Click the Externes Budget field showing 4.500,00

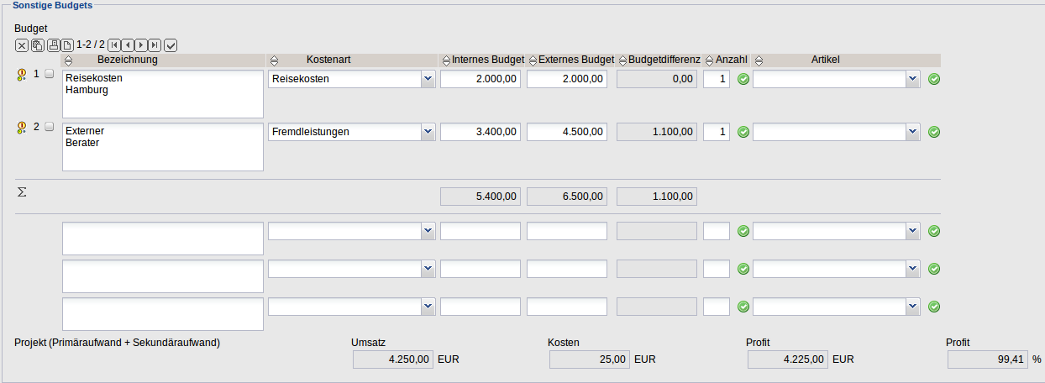(x=567, y=132)
